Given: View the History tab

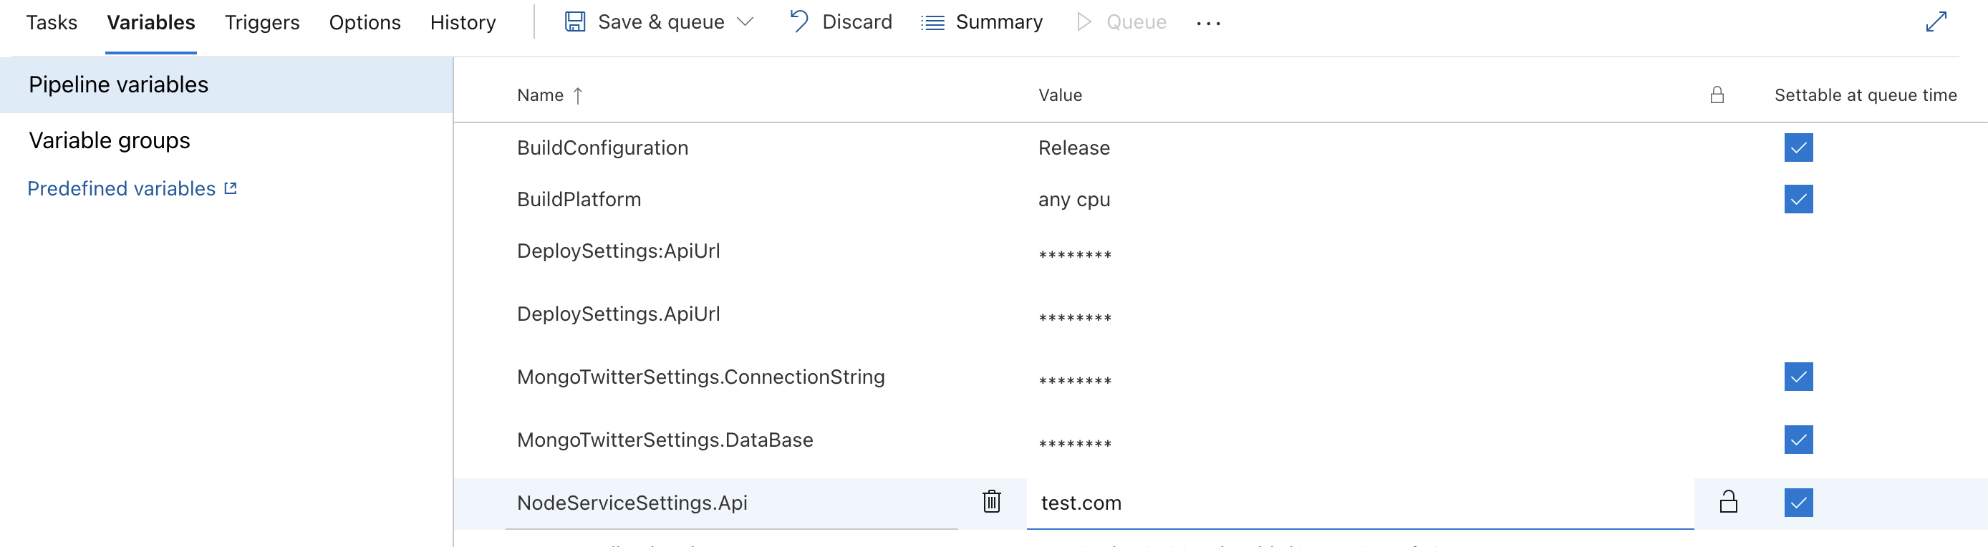Looking at the screenshot, I should pos(463,22).
